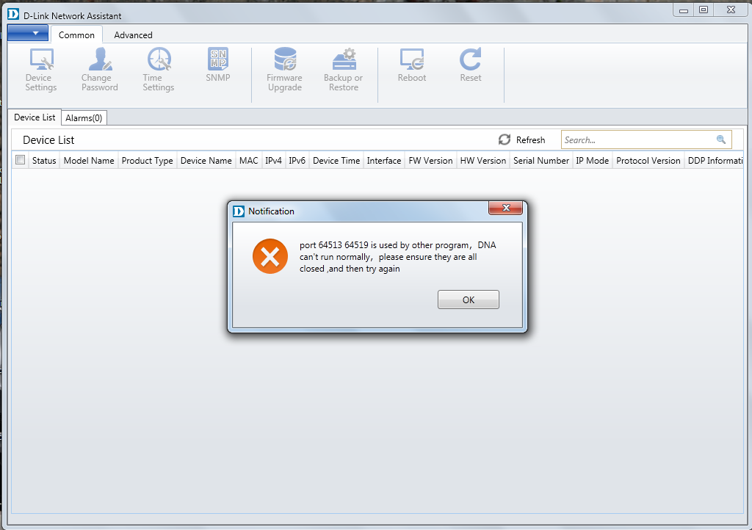Click the FW Version column header
752x530 pixels.
point(430,161)
